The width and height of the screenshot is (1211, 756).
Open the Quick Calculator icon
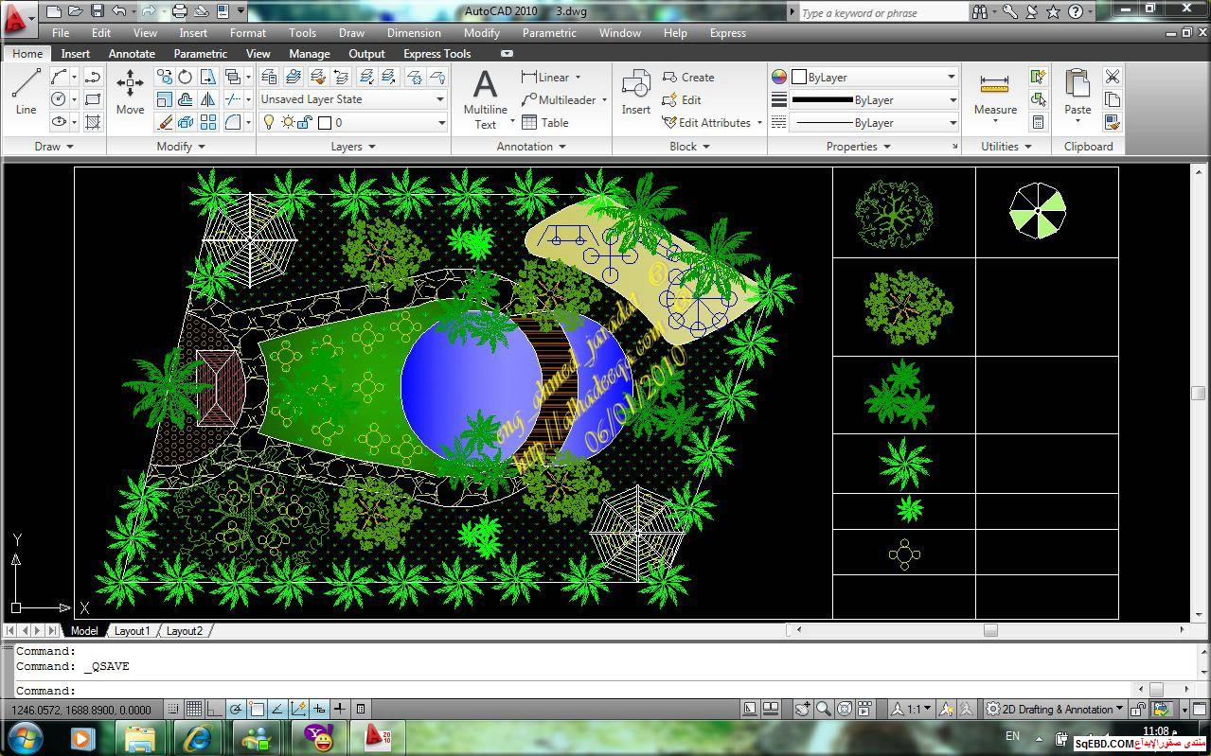point(1039,122)
